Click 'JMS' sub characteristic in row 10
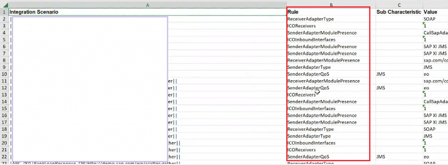This screenshot has height=165, width=448. (381, 74)
